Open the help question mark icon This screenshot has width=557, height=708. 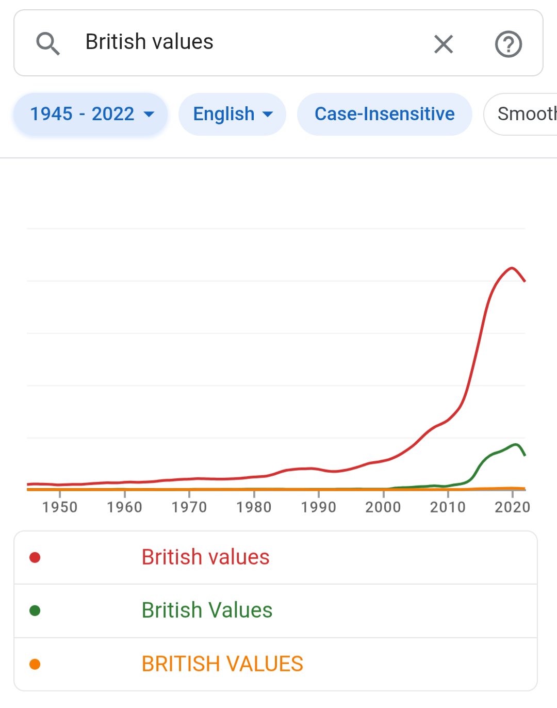(509, 44)
